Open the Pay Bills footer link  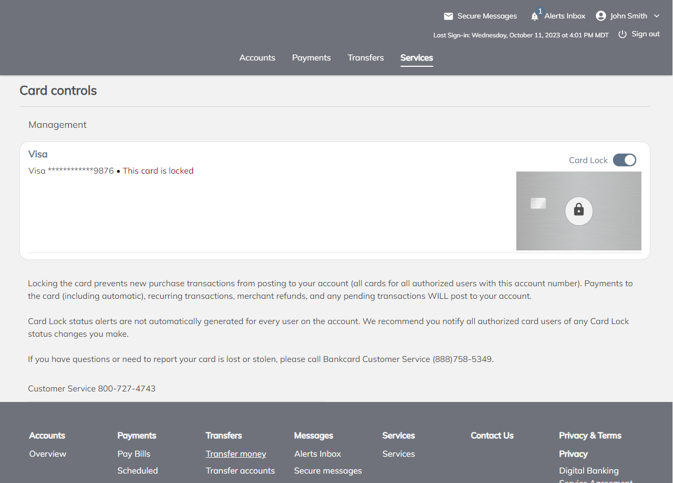point(134,454)
